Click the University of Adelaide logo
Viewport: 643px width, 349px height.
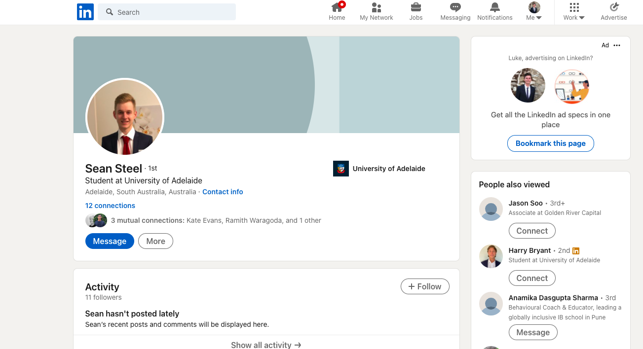pos(340,168)
